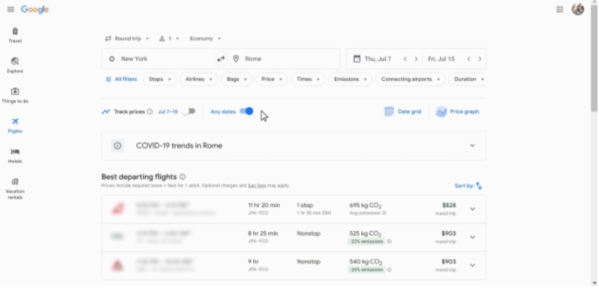
Task: Go to Travel in the sidebar
Action: point(15,35)
